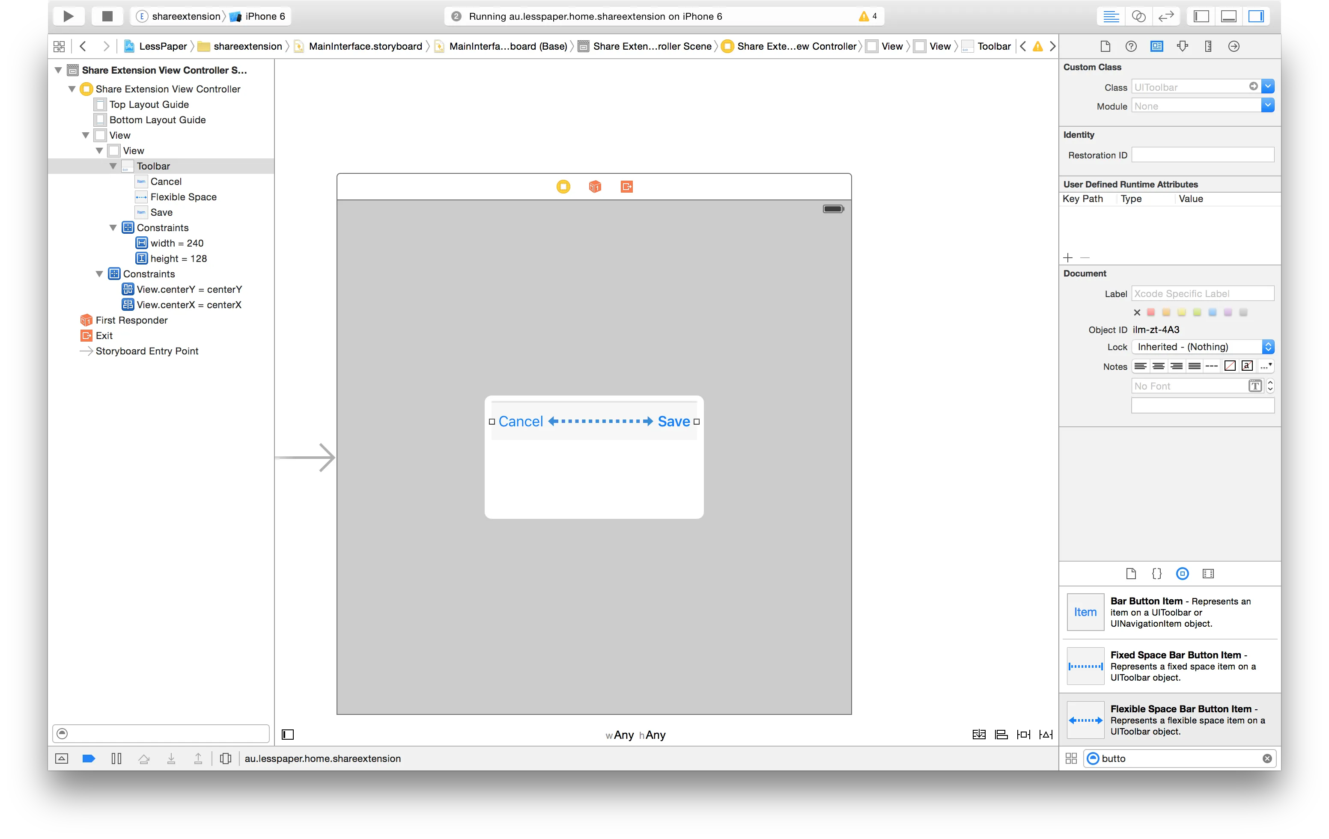Viewport: 1329px width, 839px height.
Task: Open the Class dropdown arrow
Action: click(1268, 86)
